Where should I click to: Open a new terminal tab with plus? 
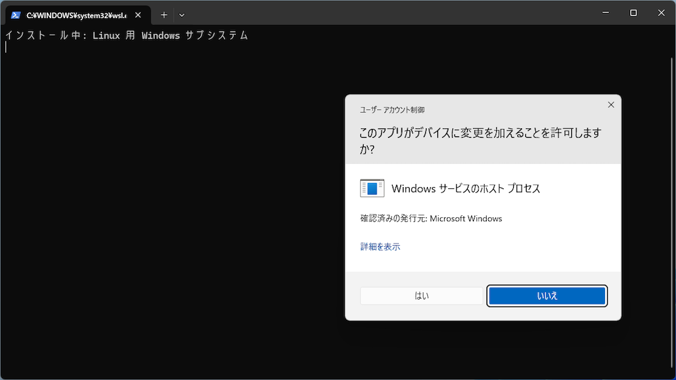coord(164,15)
